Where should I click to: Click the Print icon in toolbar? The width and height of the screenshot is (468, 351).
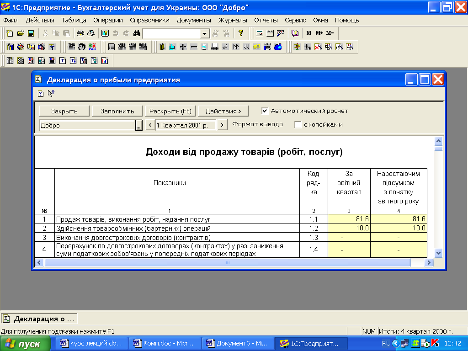pyautogui.click(x=80, y=33)
